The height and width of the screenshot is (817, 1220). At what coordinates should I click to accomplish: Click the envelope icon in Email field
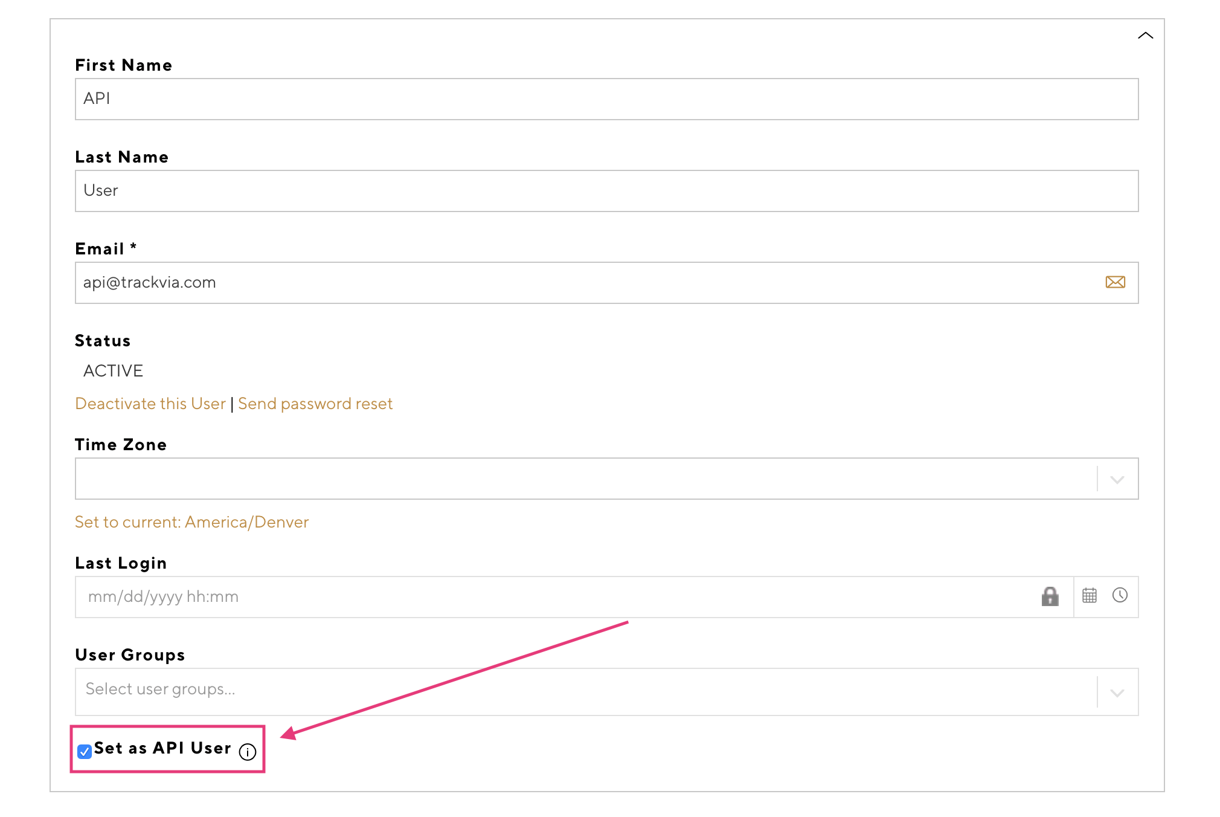click(1115, 282)
